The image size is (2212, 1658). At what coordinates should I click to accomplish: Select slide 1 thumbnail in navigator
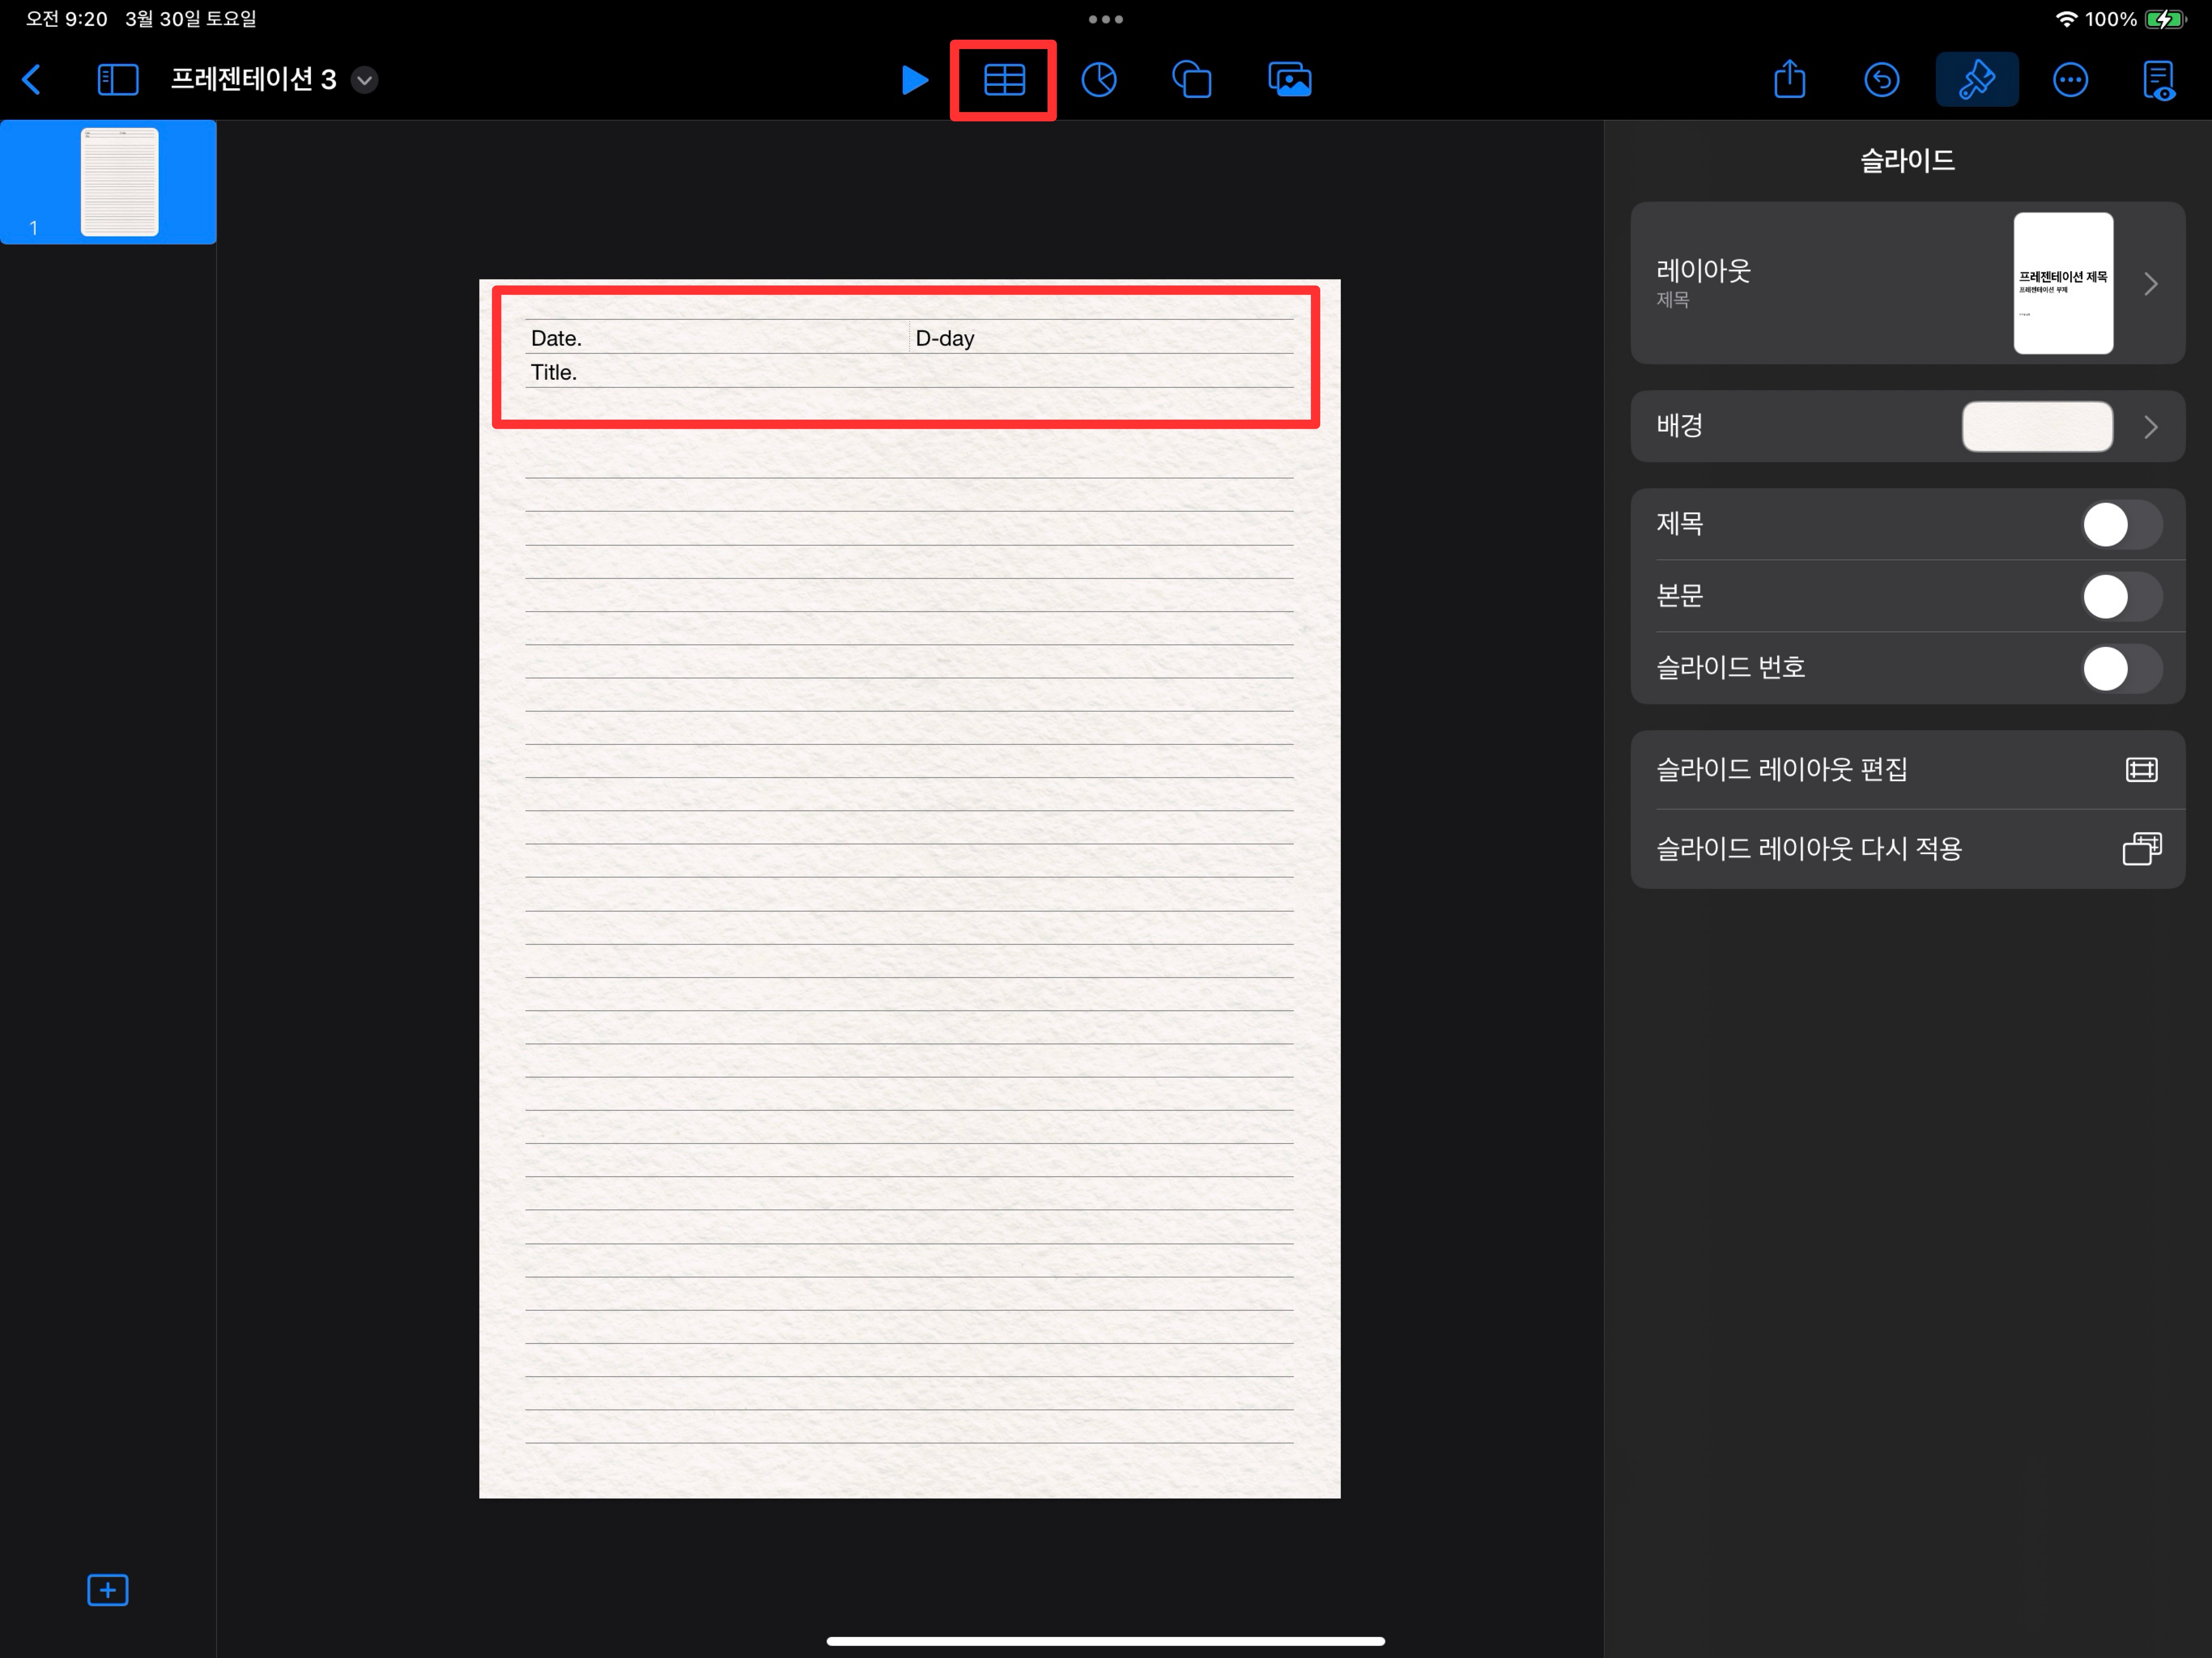point(119,182)
